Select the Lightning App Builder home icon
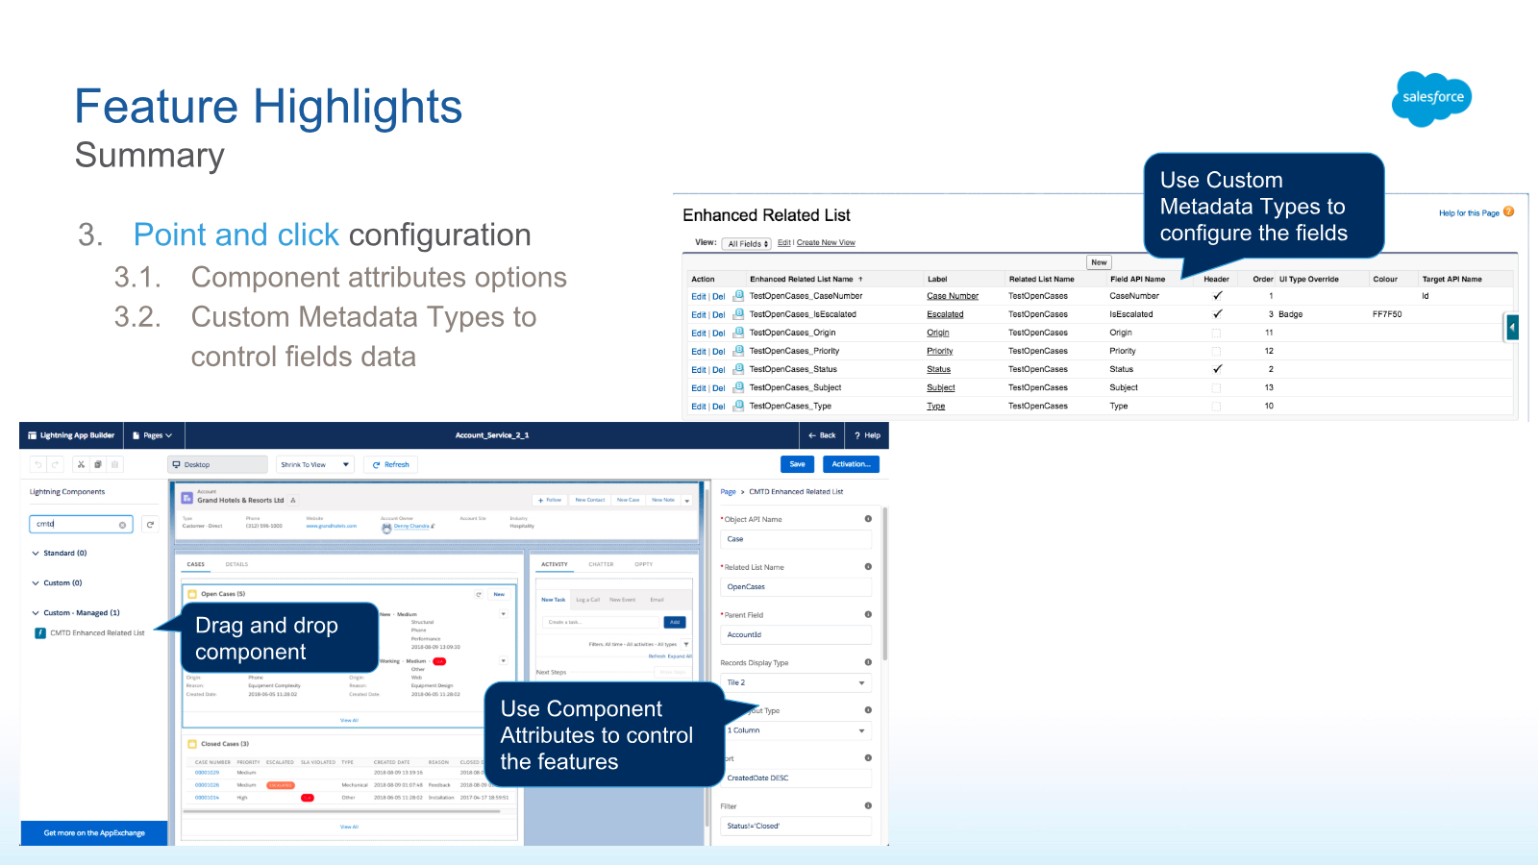Screen dimensions: 1538x865 tap(32, 435)
